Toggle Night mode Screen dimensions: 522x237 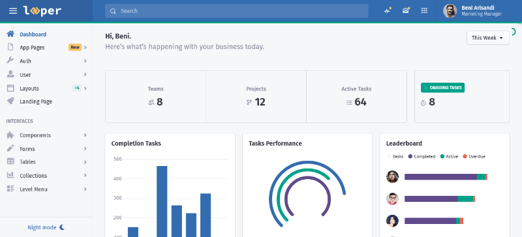pyautogui.click(x=46, y=227)
